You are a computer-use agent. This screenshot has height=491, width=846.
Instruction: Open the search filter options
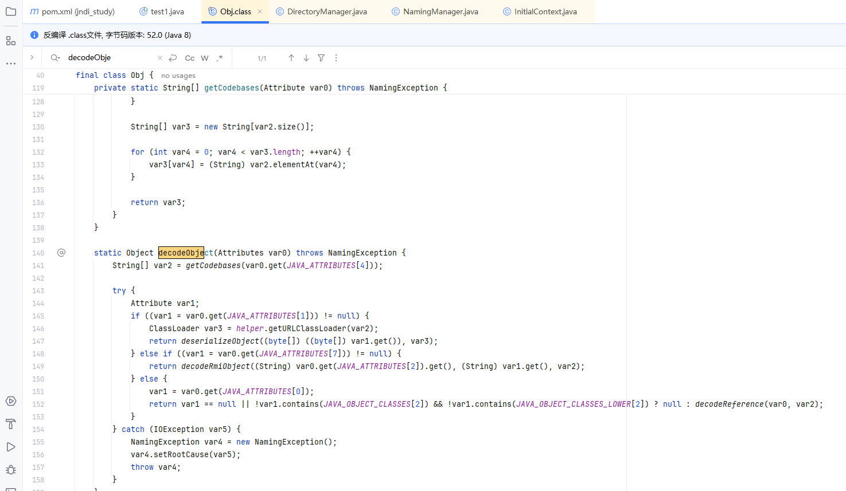[321, 58]
